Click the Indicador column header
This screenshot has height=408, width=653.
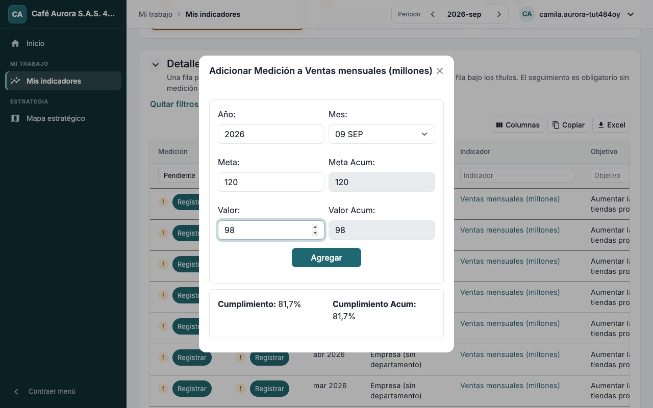tap(475, 151)
